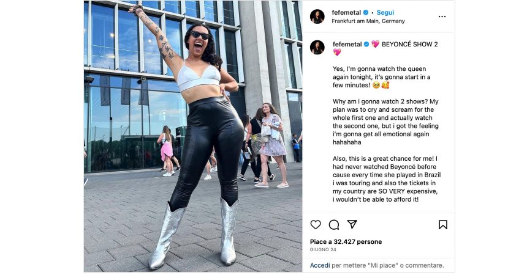The image size is (527, 275).
Task: Save the post with the bookmark icon
Action: [442, 224]
